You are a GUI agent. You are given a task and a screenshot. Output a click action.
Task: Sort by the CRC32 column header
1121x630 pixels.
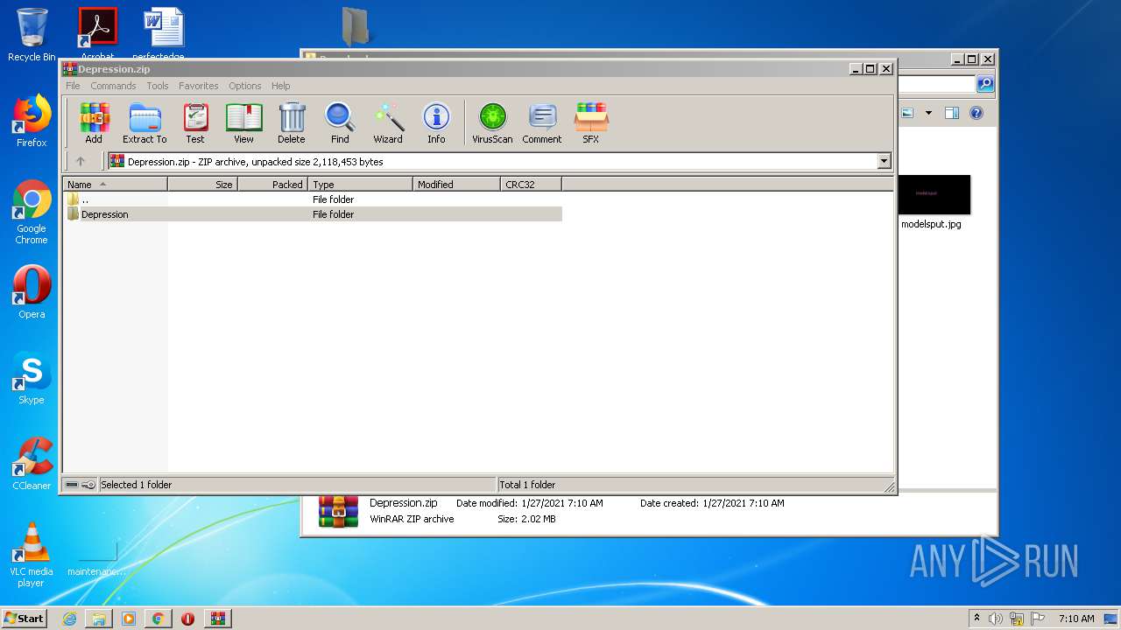(x=531, y=185)
